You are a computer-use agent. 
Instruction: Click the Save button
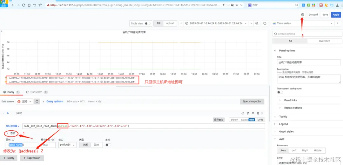pos(325,15)
